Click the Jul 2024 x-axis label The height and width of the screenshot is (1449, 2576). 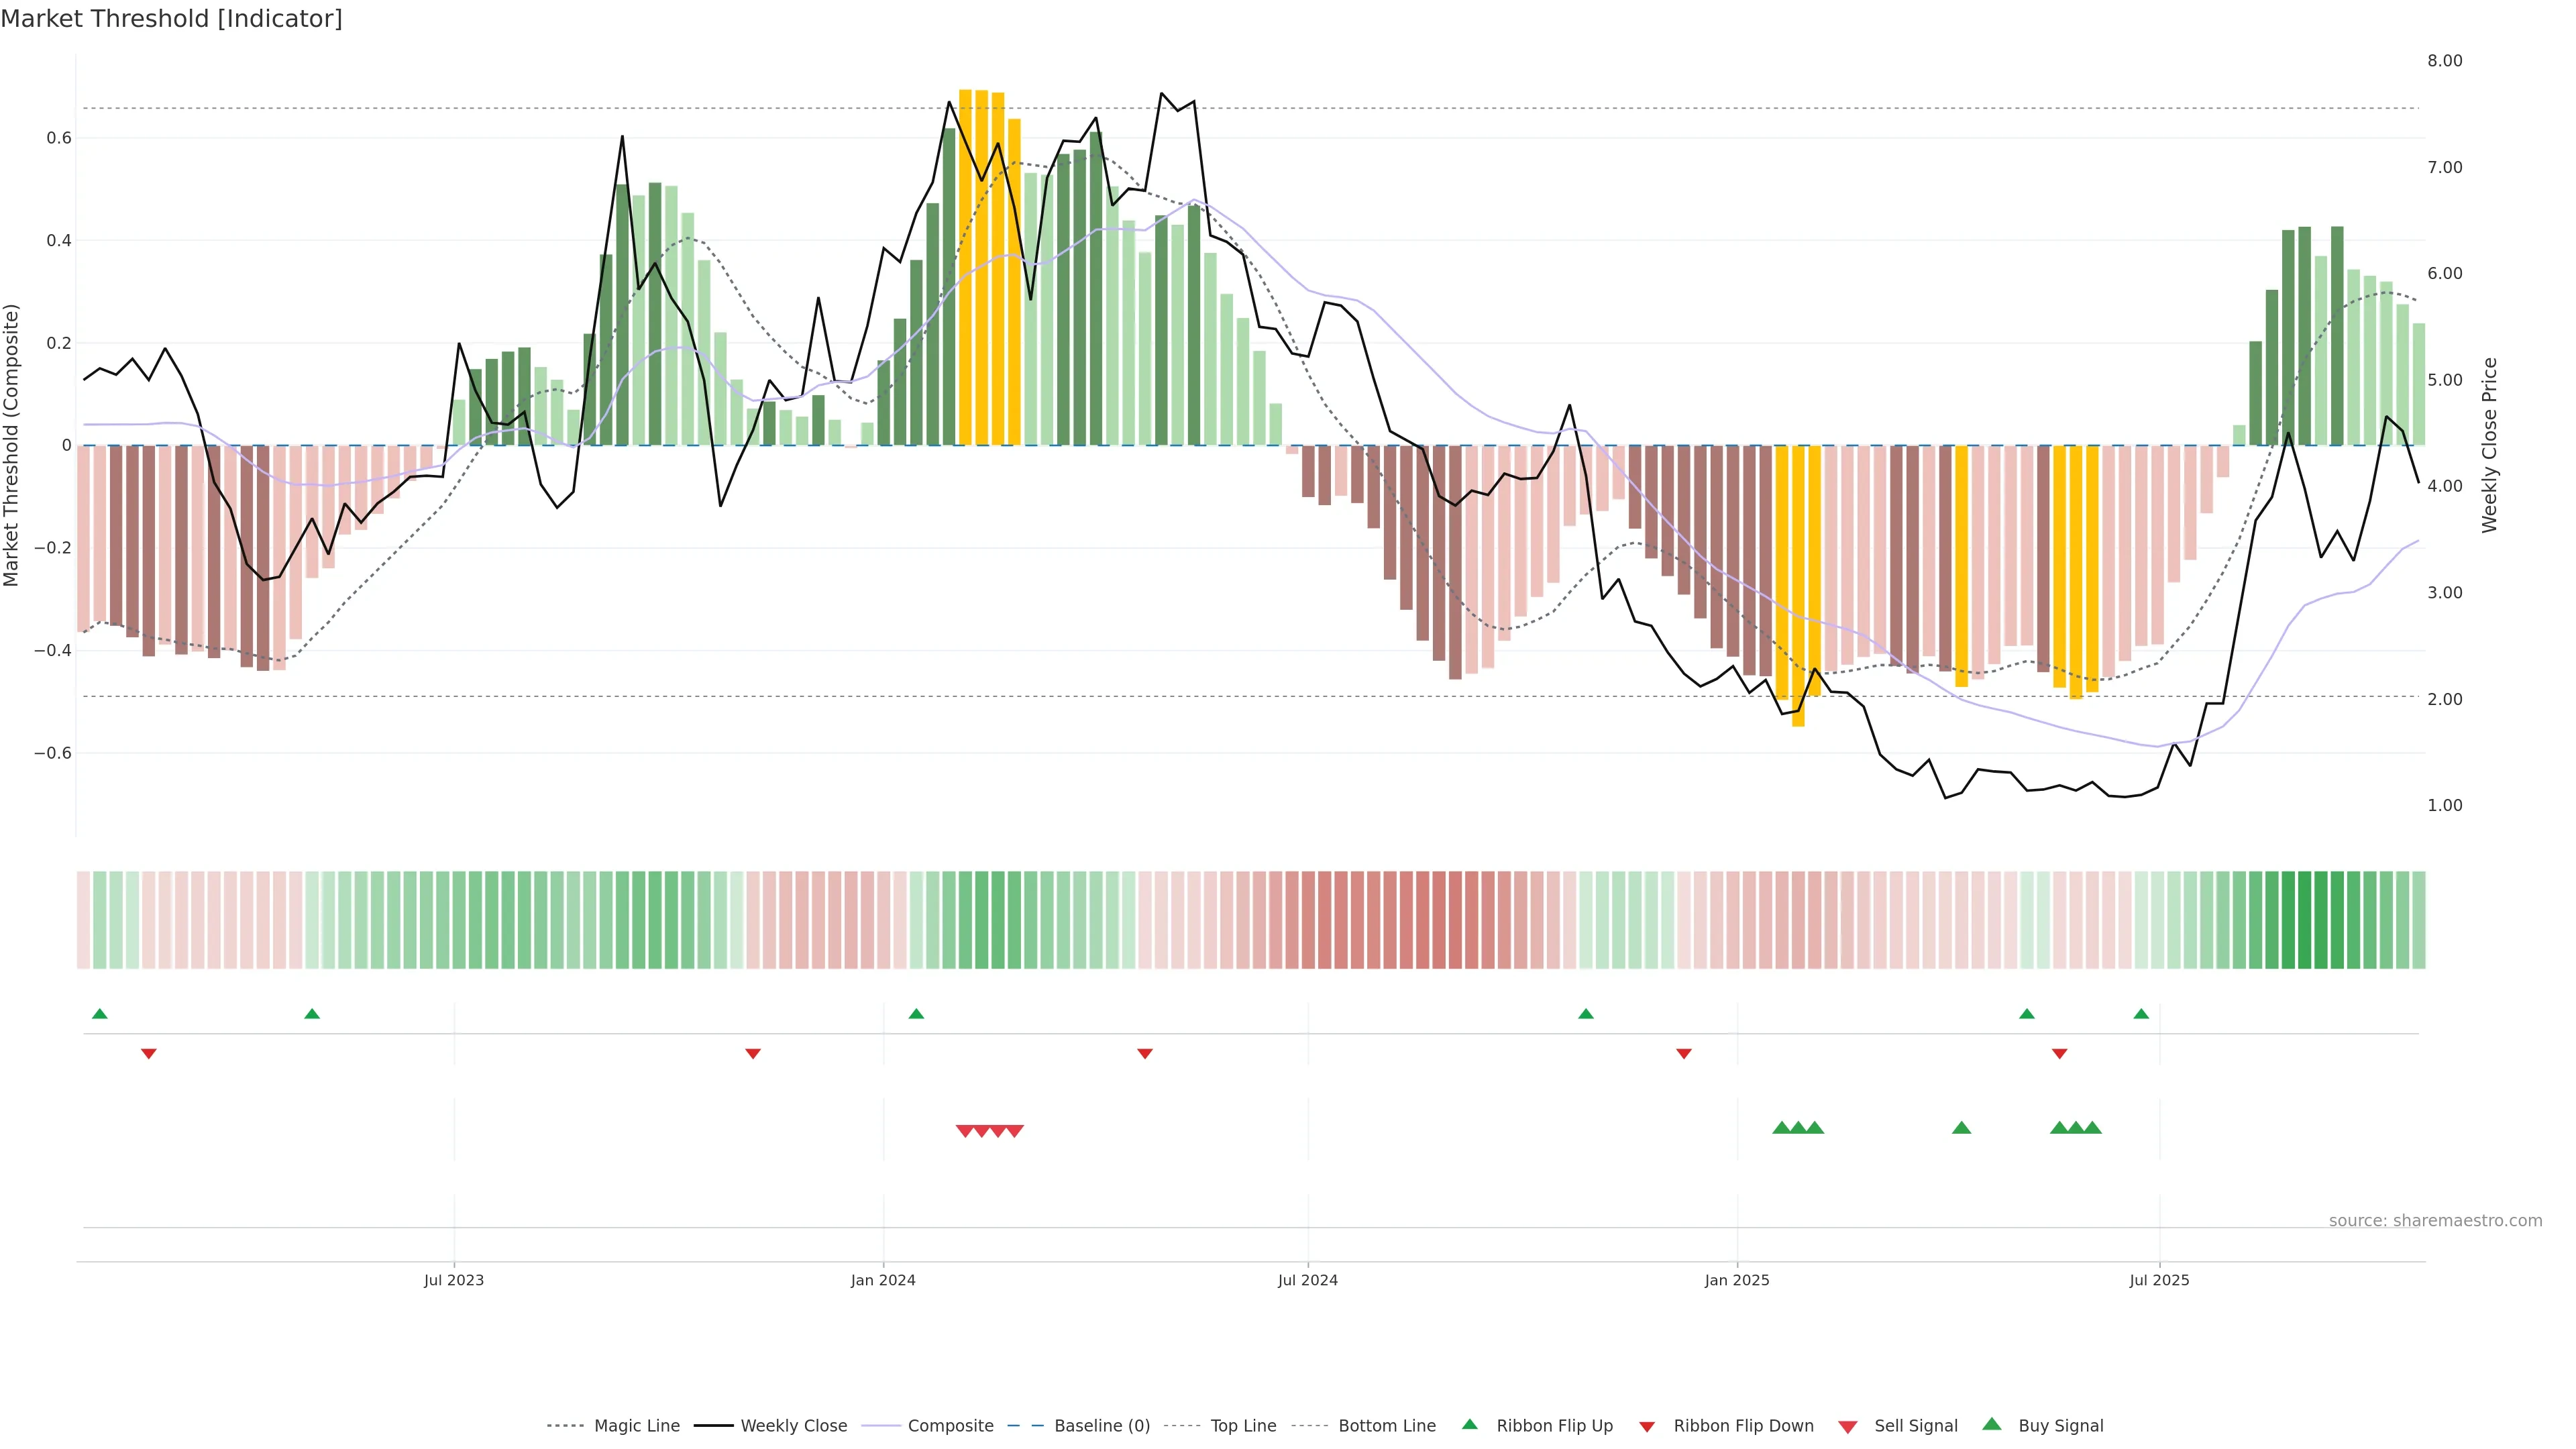click(1307, 1280)
